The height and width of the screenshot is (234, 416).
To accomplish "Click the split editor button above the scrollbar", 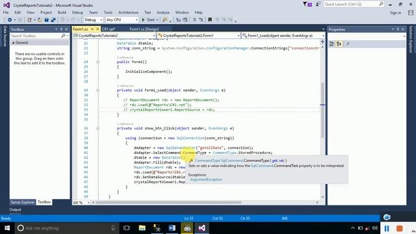I will point(322,42).
